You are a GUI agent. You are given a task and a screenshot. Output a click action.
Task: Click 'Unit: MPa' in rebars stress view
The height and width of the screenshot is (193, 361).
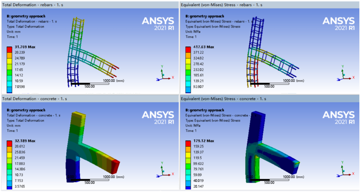click(x=193, y=32)
